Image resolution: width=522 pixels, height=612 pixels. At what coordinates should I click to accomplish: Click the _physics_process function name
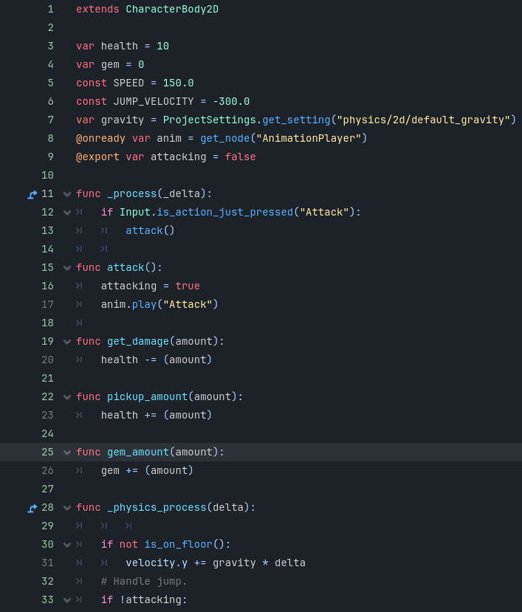(x=157, y=508)
